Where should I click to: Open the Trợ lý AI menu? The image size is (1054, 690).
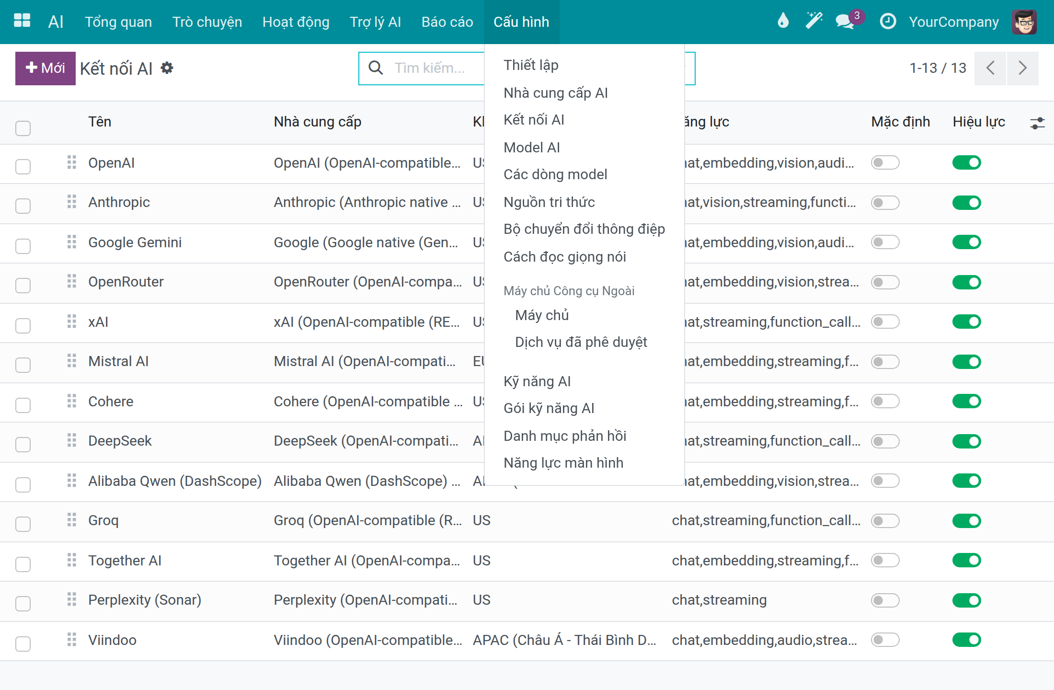click(375, 22)
